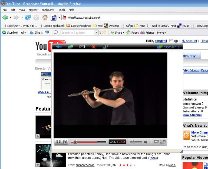This screenshot has width=208, height=169.
Task: Click the cooliris logo
Action: pyautogui.click(x=168, y=47)
